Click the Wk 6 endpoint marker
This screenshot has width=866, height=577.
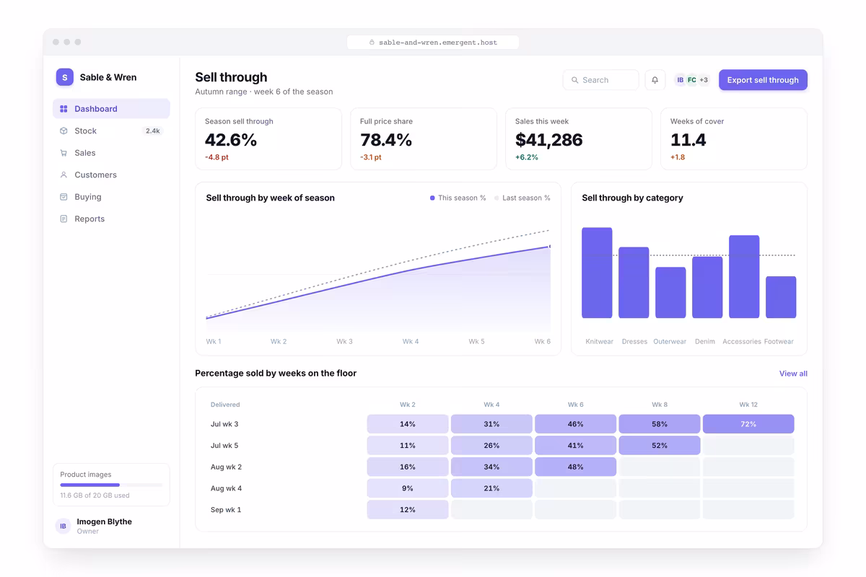(550, 247)
